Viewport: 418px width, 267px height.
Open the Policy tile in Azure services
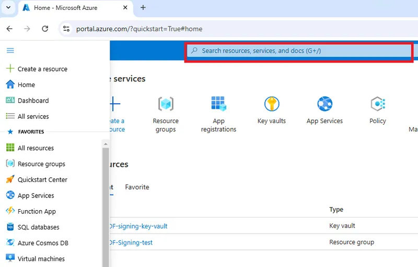(x=377, y=111)
